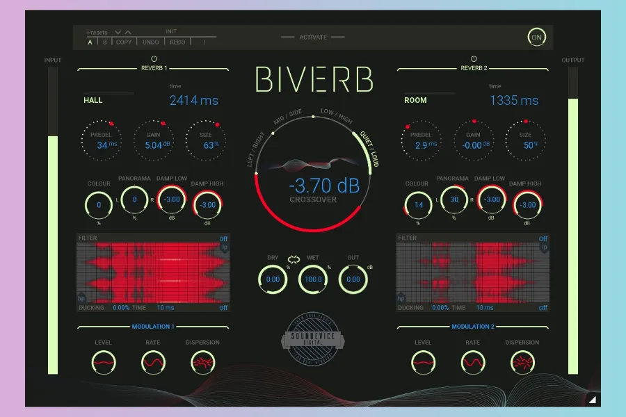Turn off the plugin with ON button
Screen dimensions: 626x417
pyautogui.click(x=536, y=38)
